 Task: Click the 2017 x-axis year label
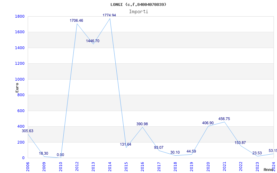click(x=159, y=167)
